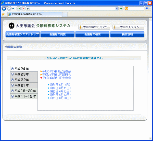This screenshot has width=153, height=141.
Task: Maximize the Internet Explorer window
Action: [x=146, y=3]
